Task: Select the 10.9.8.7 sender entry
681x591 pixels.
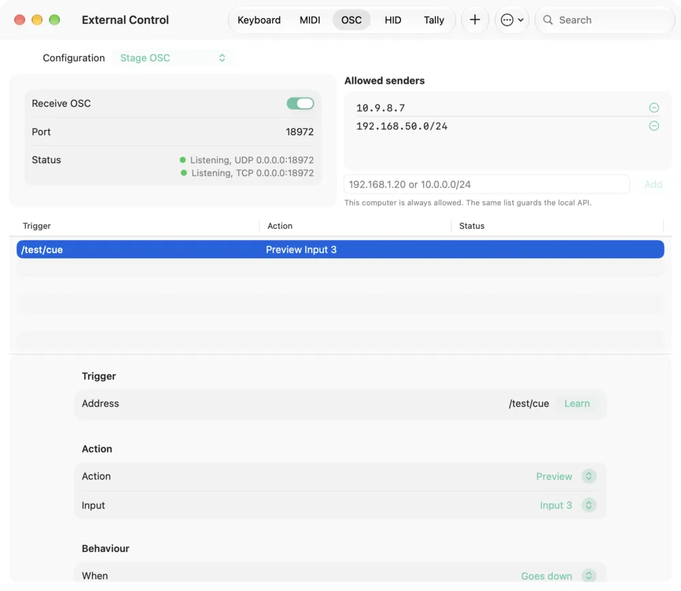Action: coord(381,108)
